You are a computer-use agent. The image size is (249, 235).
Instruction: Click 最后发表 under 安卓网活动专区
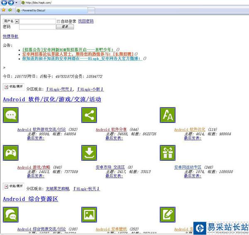coord(193,176)
